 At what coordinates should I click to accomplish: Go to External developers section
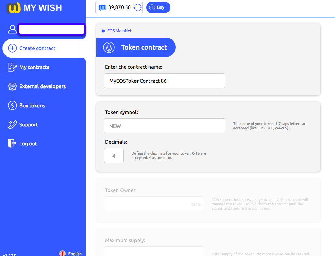pos(43,86)
